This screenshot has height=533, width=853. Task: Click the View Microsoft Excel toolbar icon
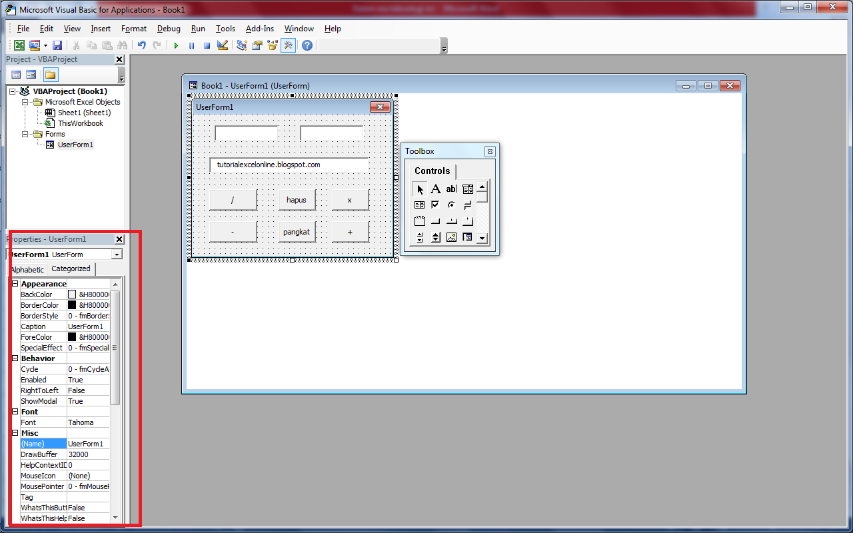coord(19,45)
